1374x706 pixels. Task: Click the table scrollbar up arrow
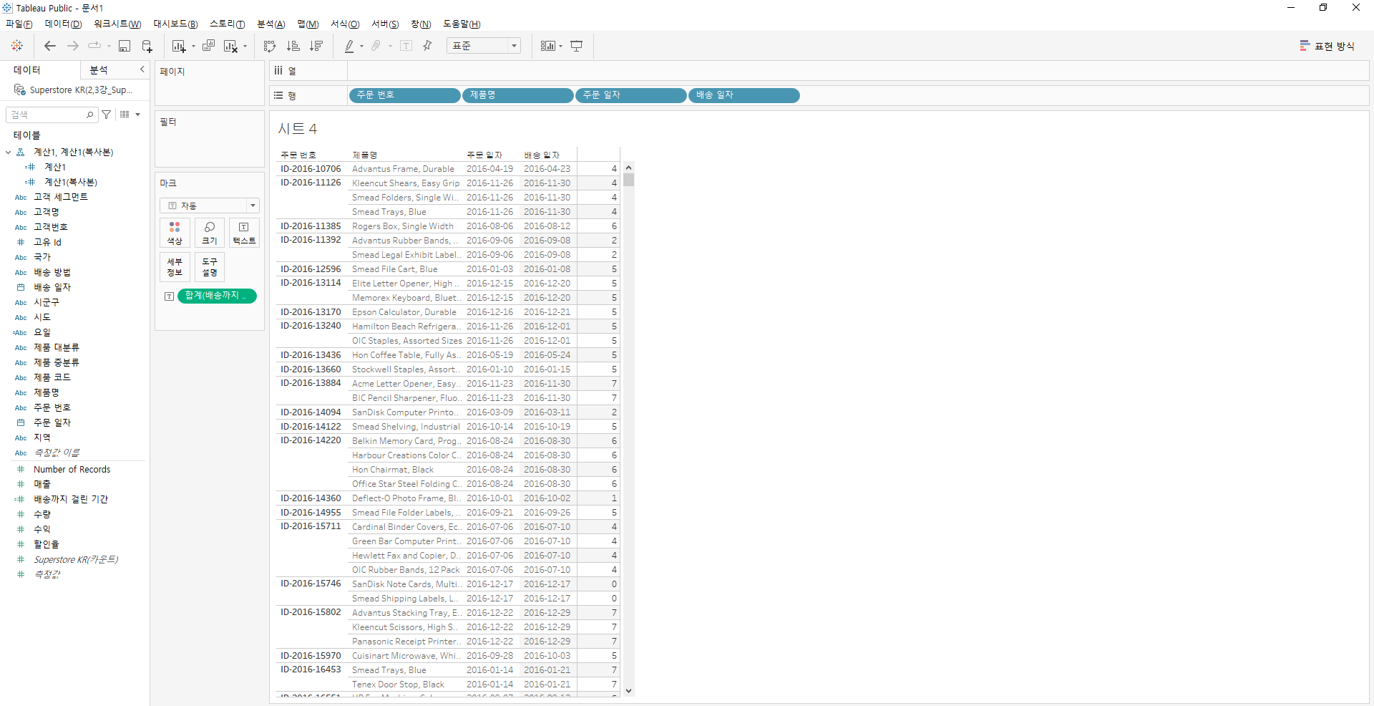(x=628, y=168)
